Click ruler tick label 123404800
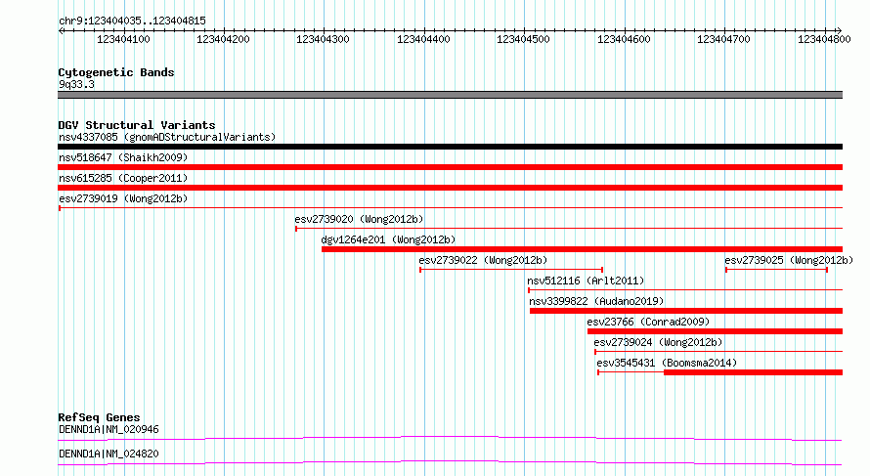Image resolution: width=870 pixels, height=476 pixels. pos(824,39)
